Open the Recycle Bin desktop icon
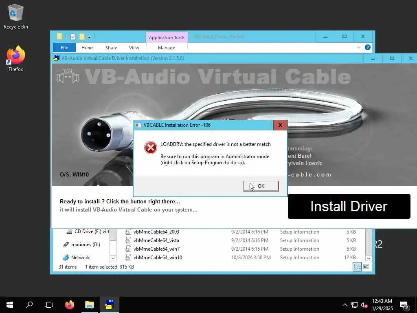The image size is (417, 313). pyautogui.click(x=16, y=17)
